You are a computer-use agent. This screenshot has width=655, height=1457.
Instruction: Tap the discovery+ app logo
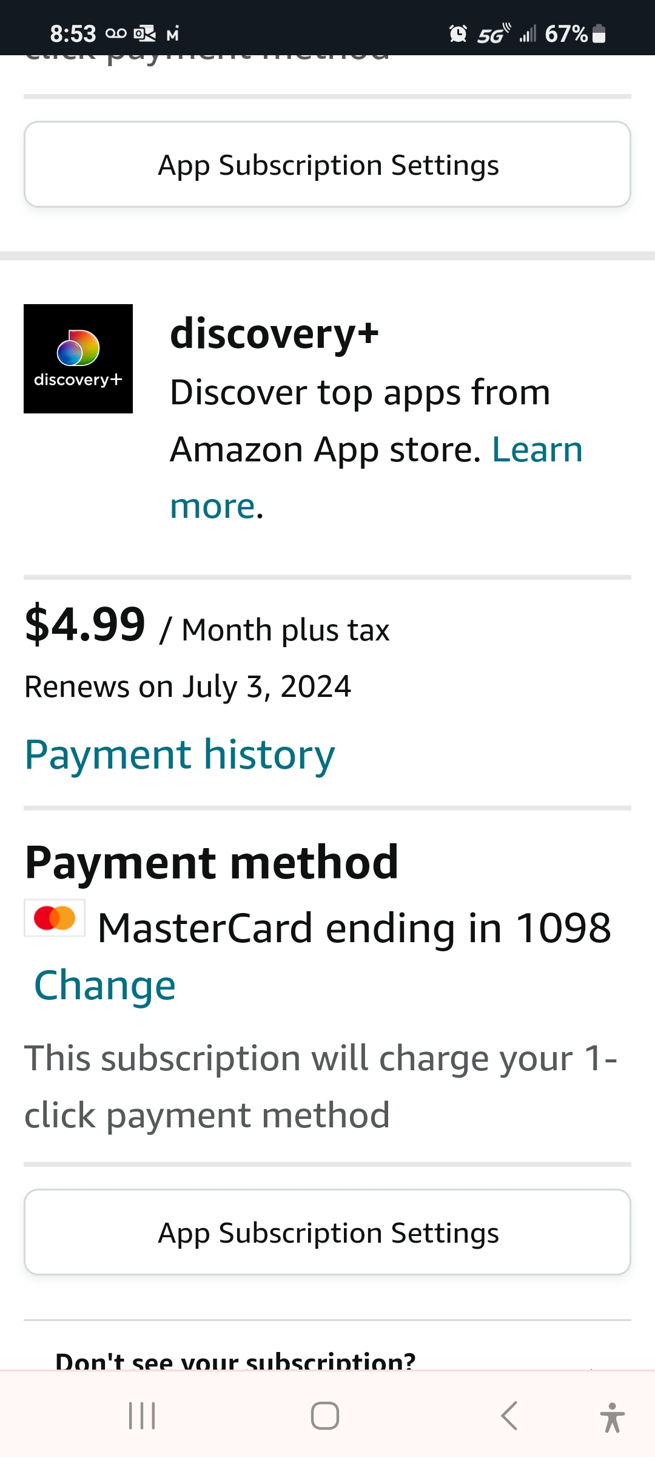coord(78,359)
